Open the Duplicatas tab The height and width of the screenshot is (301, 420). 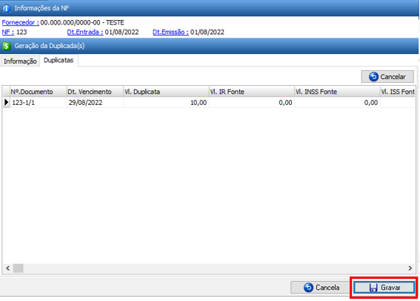click(59, 61)
